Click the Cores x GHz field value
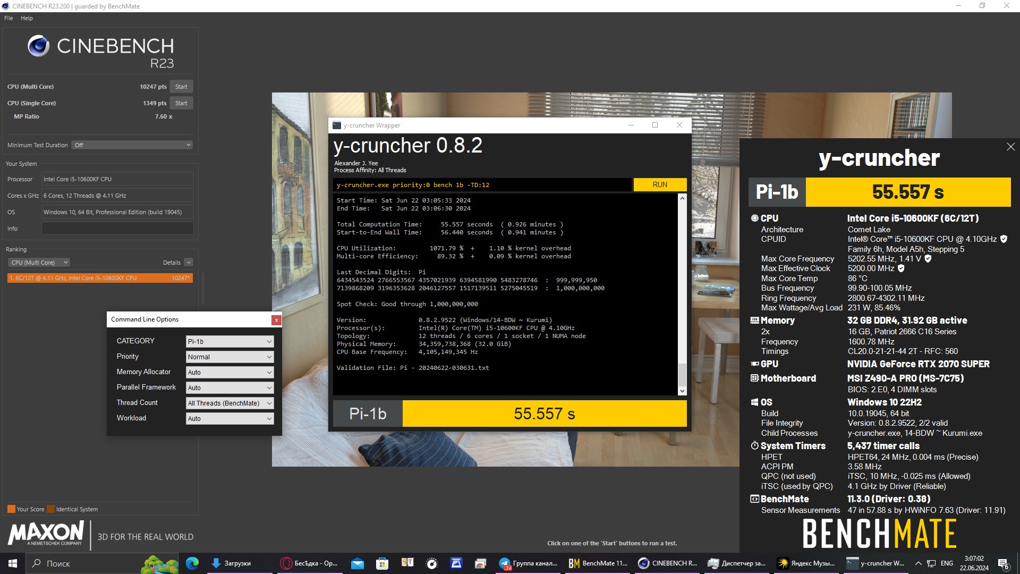Viewport: 1020px width, 574px height. pos(117,196)
